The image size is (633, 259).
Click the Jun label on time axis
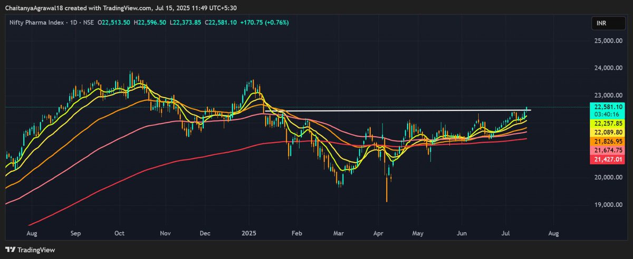click(x=462, y=232)
